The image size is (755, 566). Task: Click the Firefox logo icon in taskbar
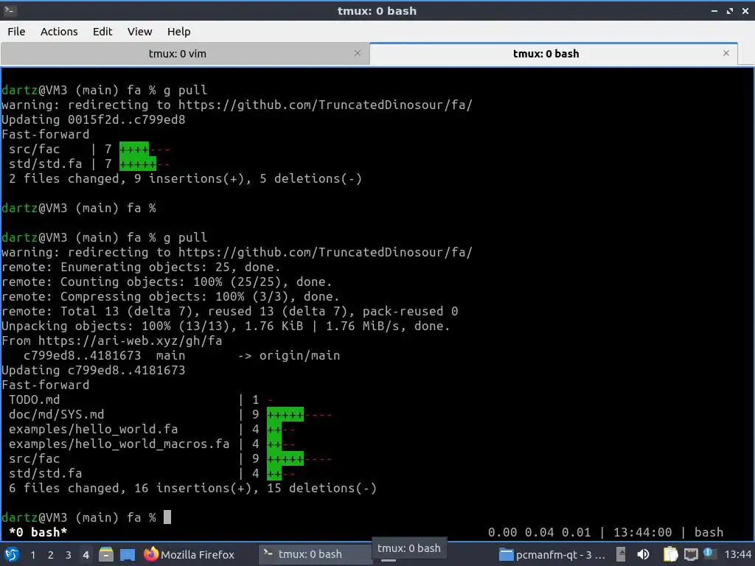click(x=150, y=554)
